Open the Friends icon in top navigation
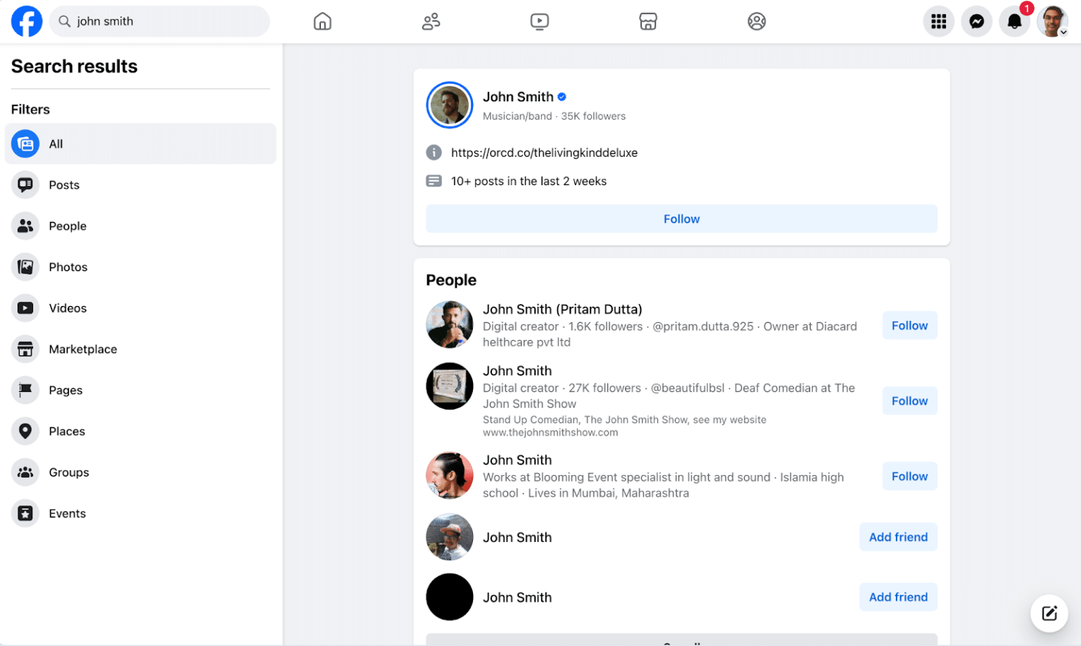The width and height of the screenshot is (1081, 646). pyautogui.click(x=431, y=22)
